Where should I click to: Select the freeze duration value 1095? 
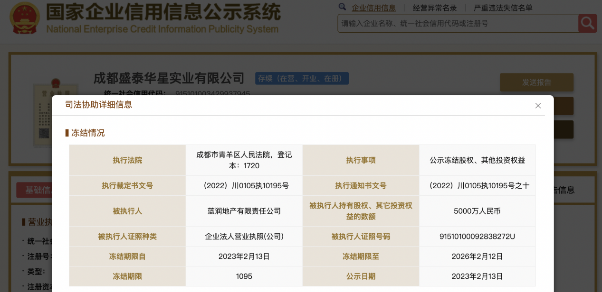coord(244,276)
